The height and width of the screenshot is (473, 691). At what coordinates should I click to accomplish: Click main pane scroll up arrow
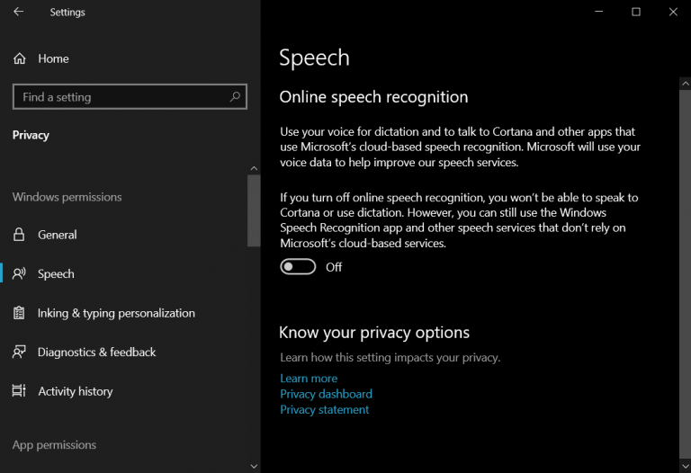(686, 84)
